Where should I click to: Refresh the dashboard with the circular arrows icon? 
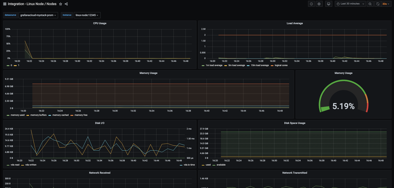[x=378, y=4]
